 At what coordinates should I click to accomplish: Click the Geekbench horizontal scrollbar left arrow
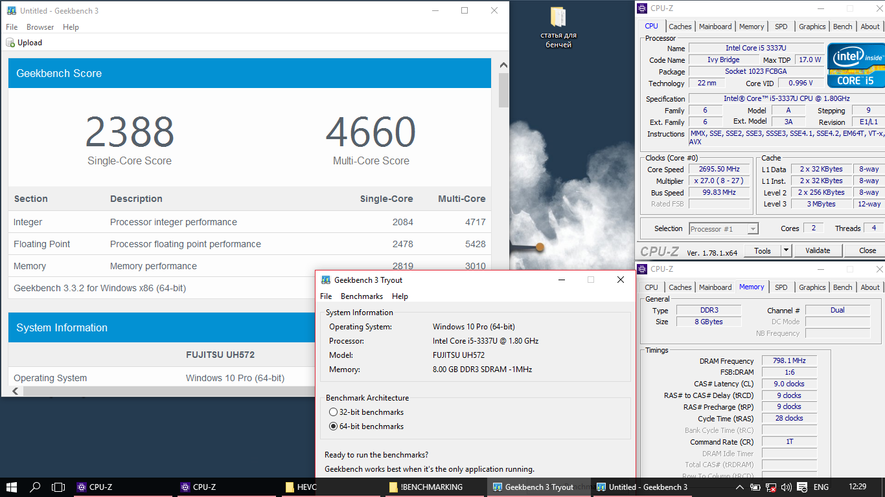16,391
